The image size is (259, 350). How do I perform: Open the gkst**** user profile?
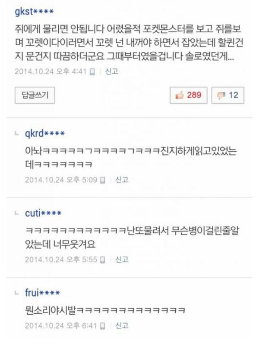[34, 11]
